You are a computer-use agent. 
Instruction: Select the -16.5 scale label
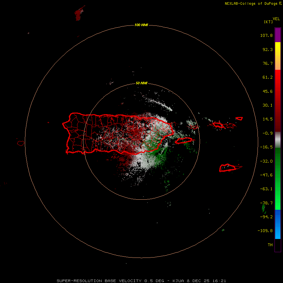(266, 147)
